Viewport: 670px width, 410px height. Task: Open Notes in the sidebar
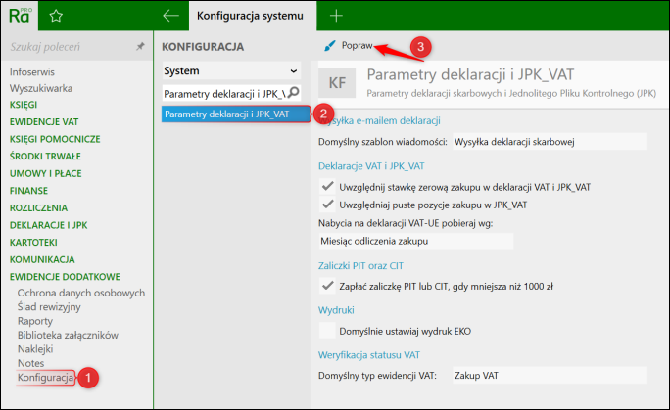pos(30,363)
